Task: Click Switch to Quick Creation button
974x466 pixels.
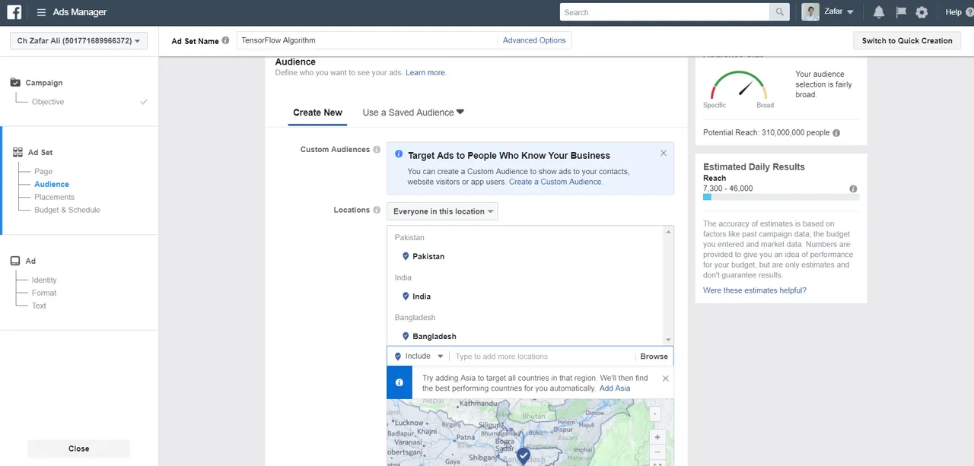Action: tap(907, 40)
